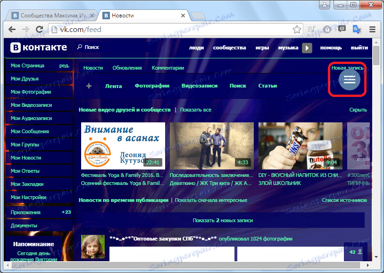This screenshot has width=384, height=273.
Task: Play the 4:33 Девяткино video thumbnail
Action: (x=212, y=146)
